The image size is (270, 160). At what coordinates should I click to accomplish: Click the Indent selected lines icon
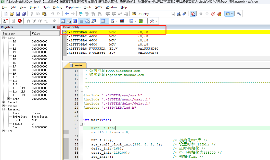[x=108, y=14]
